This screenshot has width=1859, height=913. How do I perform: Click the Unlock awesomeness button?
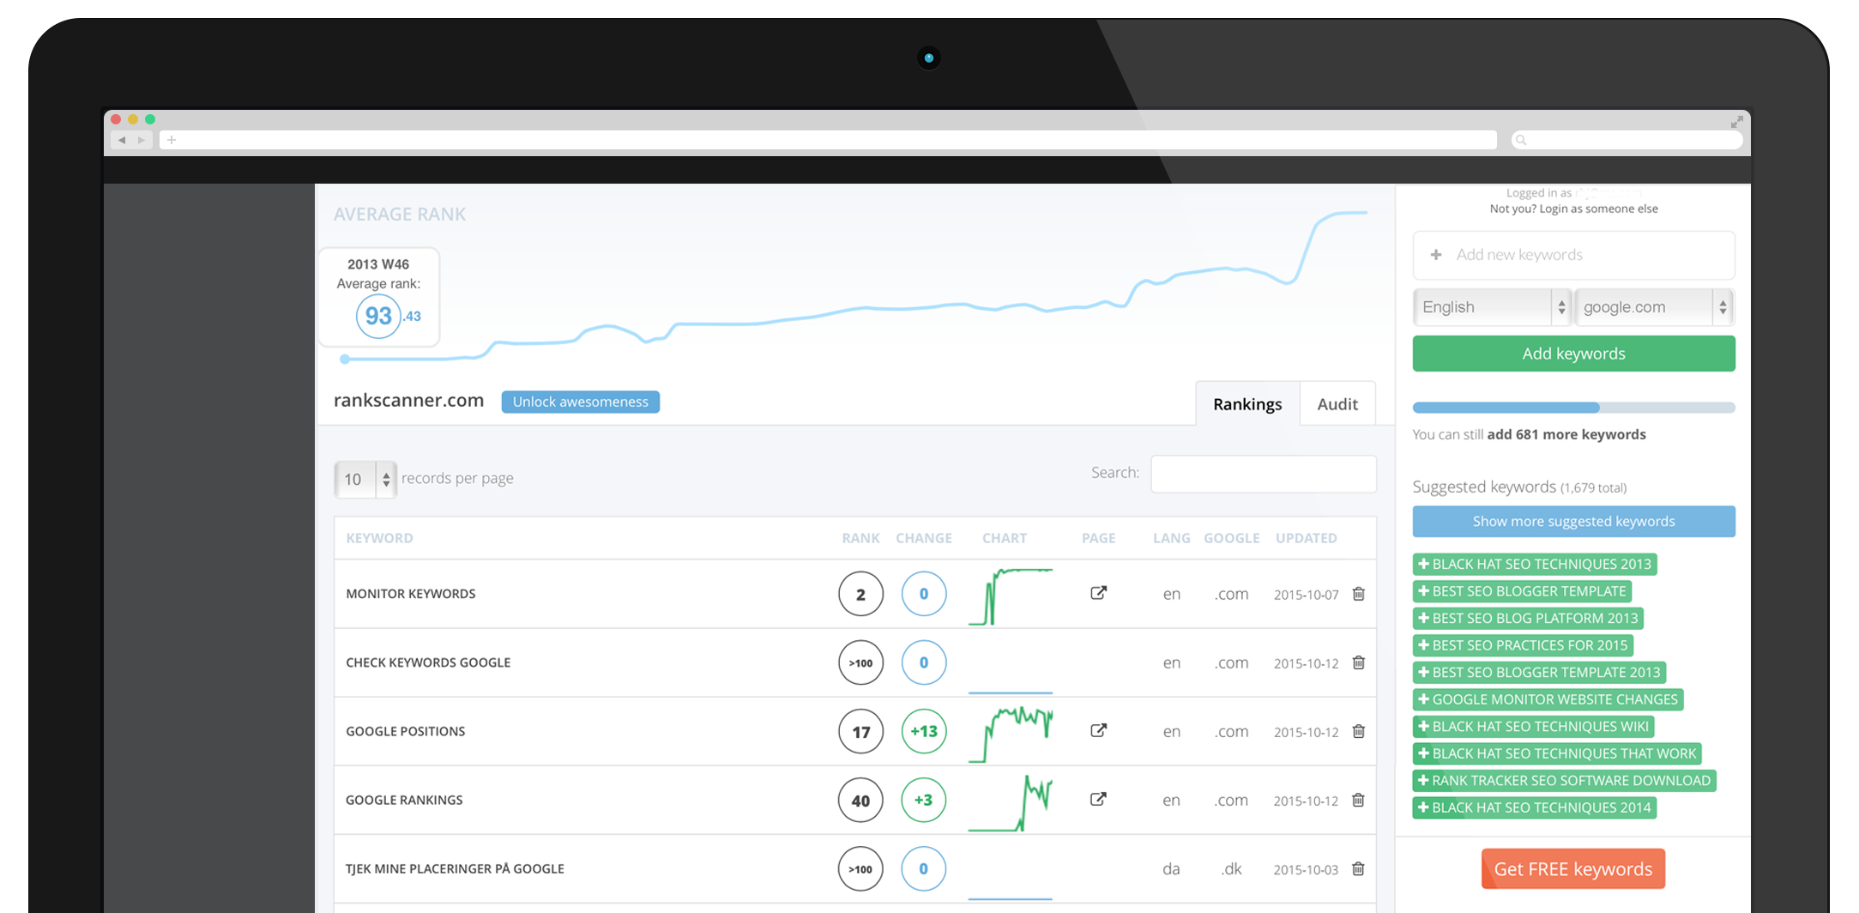tap(581, 402)
